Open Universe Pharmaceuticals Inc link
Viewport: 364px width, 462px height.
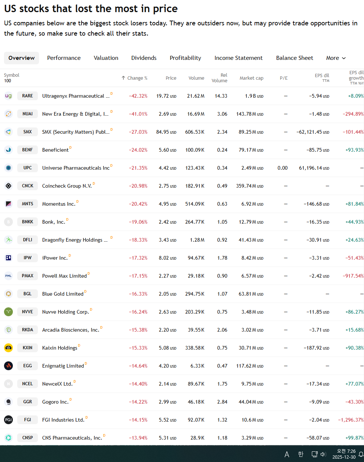pos(76,168)
